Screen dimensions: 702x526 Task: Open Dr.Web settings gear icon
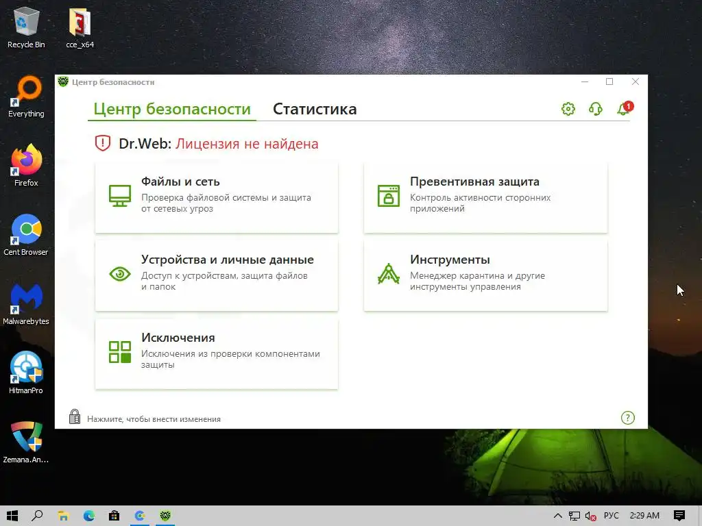pyautogui.click(x=568, y=109)
